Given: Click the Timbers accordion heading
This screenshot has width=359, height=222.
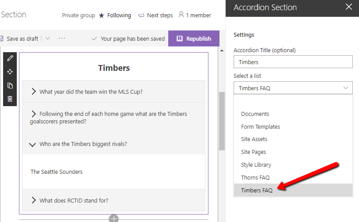Looking at the screenshot, I should pos(114,68).
